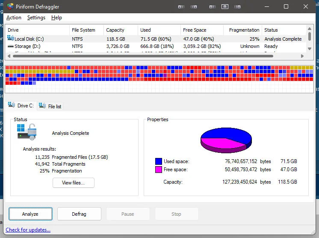Click the framed-window title bar icon
Screen dimensions: 319x238
coord(224,7)
